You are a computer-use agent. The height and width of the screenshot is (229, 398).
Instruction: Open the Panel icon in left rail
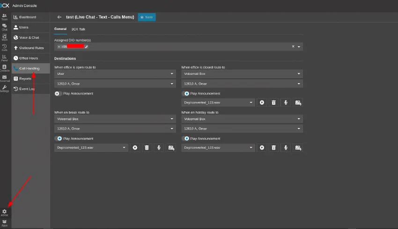[x=4, y=58]
